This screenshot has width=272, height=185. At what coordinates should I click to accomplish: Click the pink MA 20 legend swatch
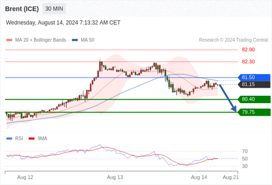pyautogui.click(x=9, y=40)
